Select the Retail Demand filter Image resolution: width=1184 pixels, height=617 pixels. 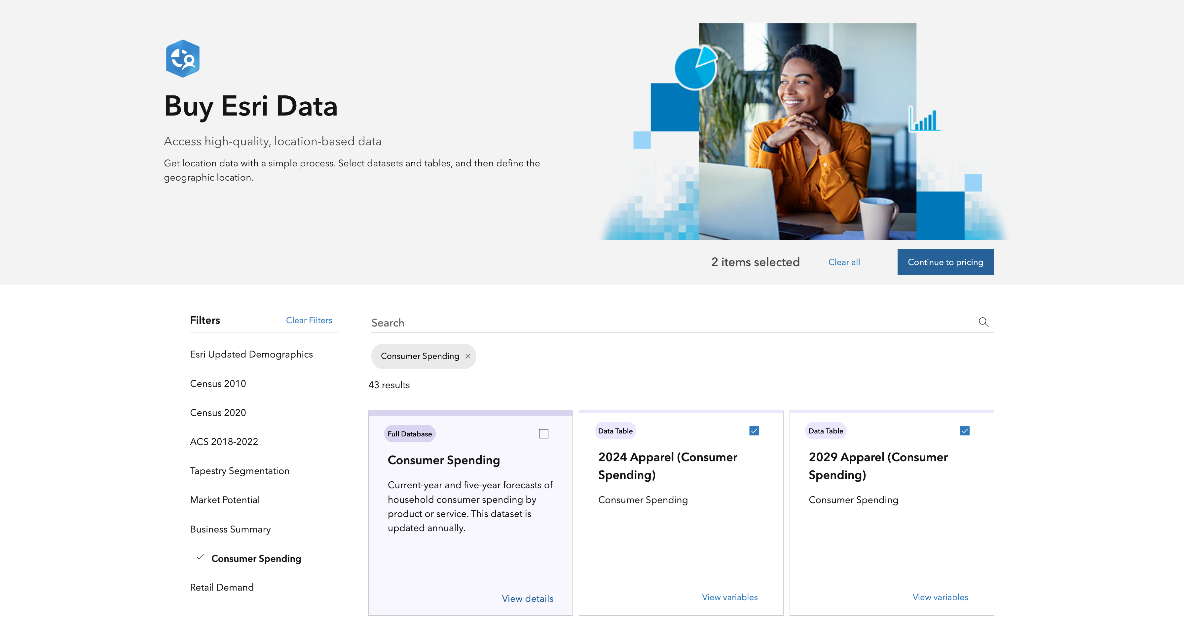point(222,587)
